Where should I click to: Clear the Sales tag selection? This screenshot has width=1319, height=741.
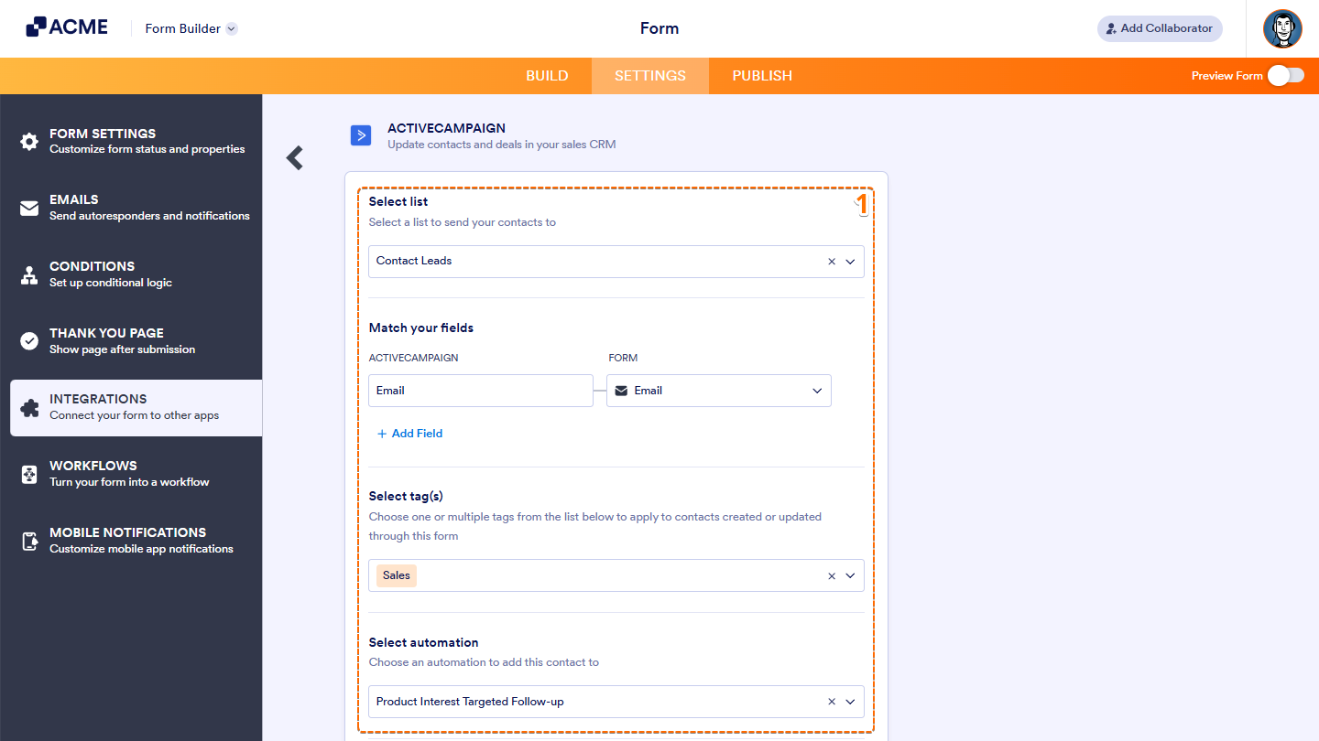(x=832, y=575)
